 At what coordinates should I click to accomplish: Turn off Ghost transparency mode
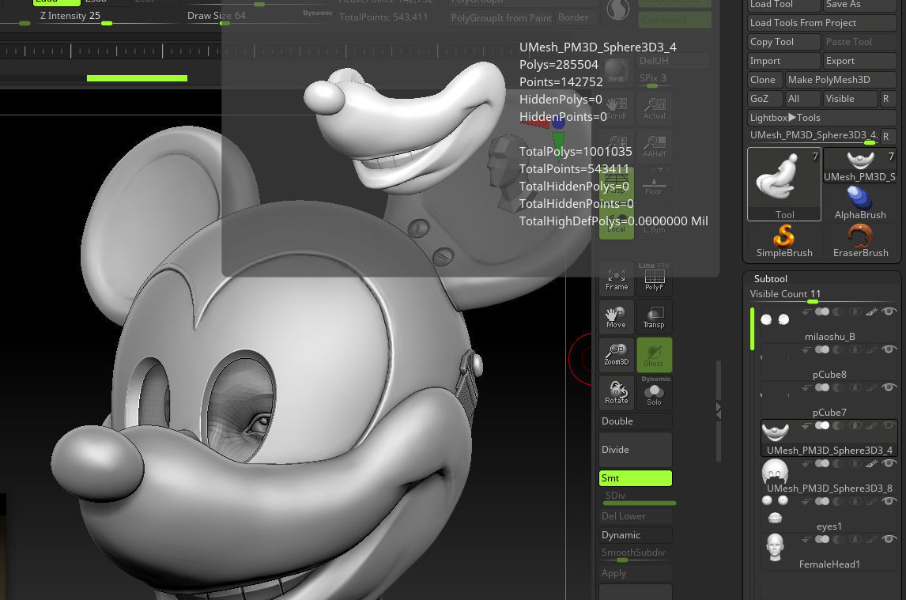pos(654,354)
